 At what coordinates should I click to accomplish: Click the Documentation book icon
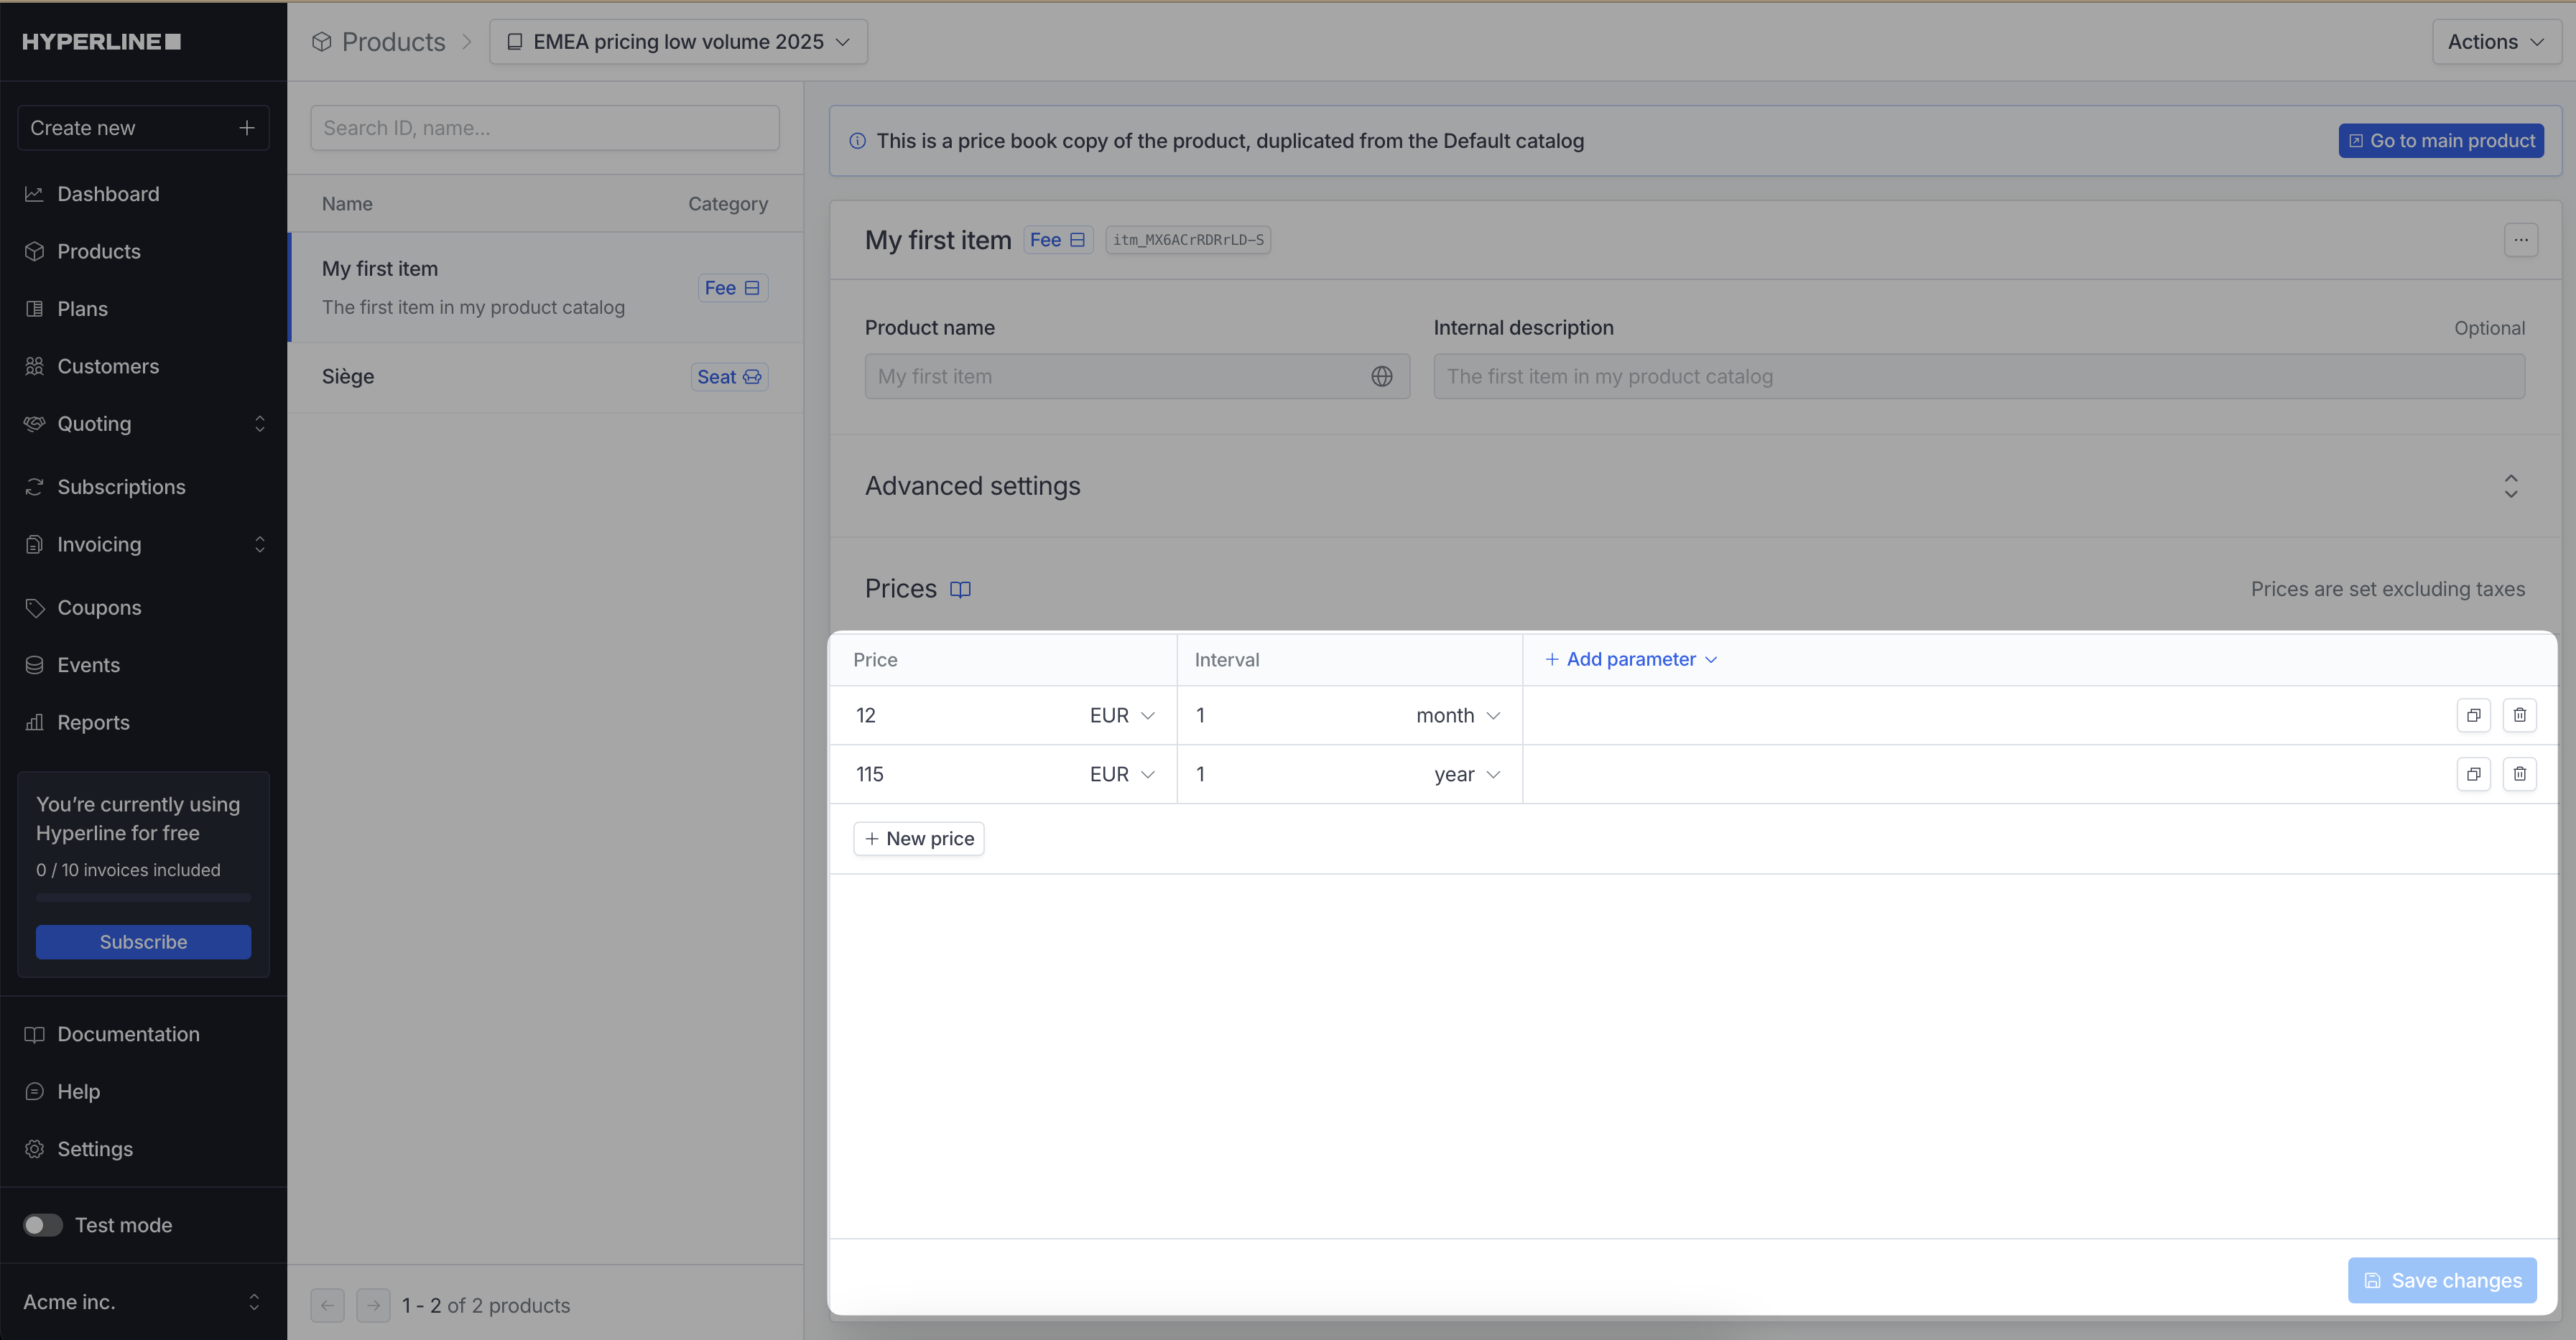click(x=35, y=1034)
